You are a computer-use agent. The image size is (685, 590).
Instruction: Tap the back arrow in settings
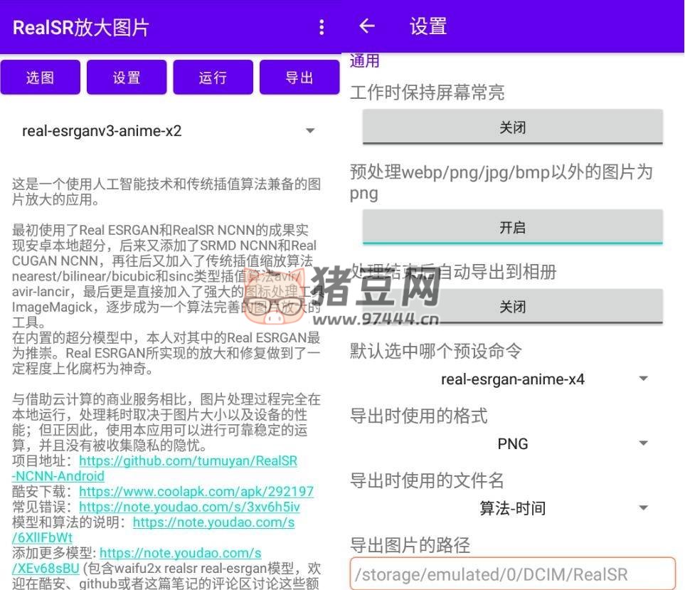(367, 26)
